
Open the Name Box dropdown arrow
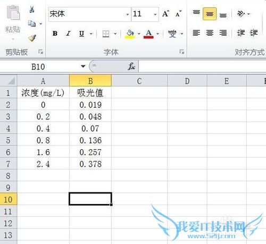tap(83, 67)
